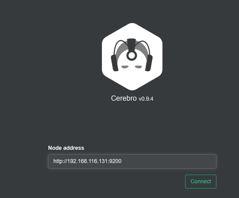This screenshot has height=198, width=239.
Task: Click the Cerebro hexagon logo
Action: pyautogui.click(x=132, y=56)
